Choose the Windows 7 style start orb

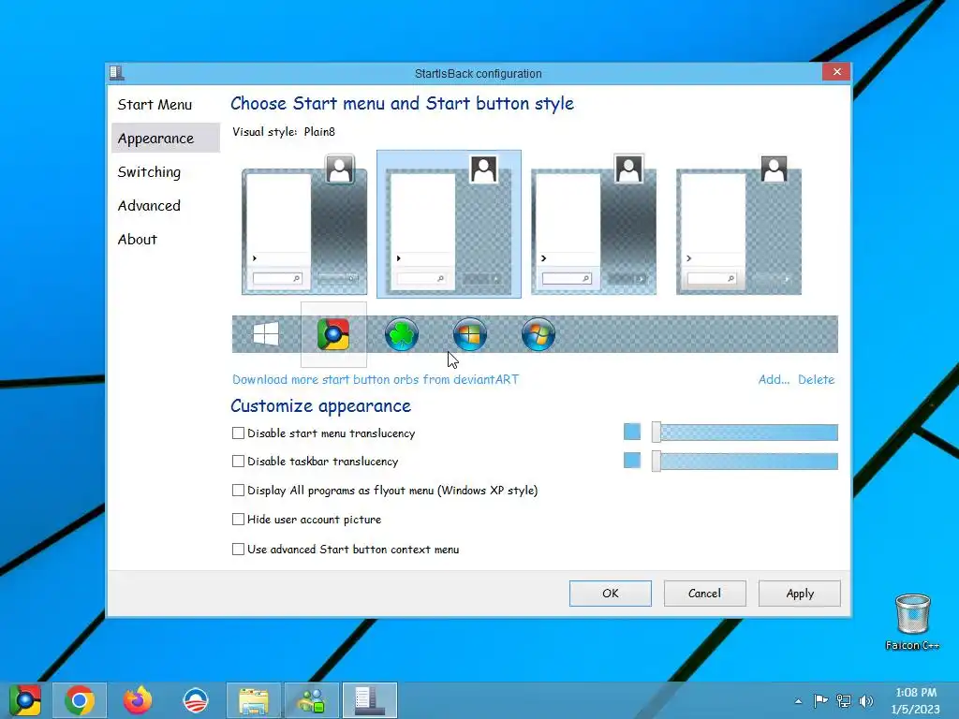click(x=539, y=334)
